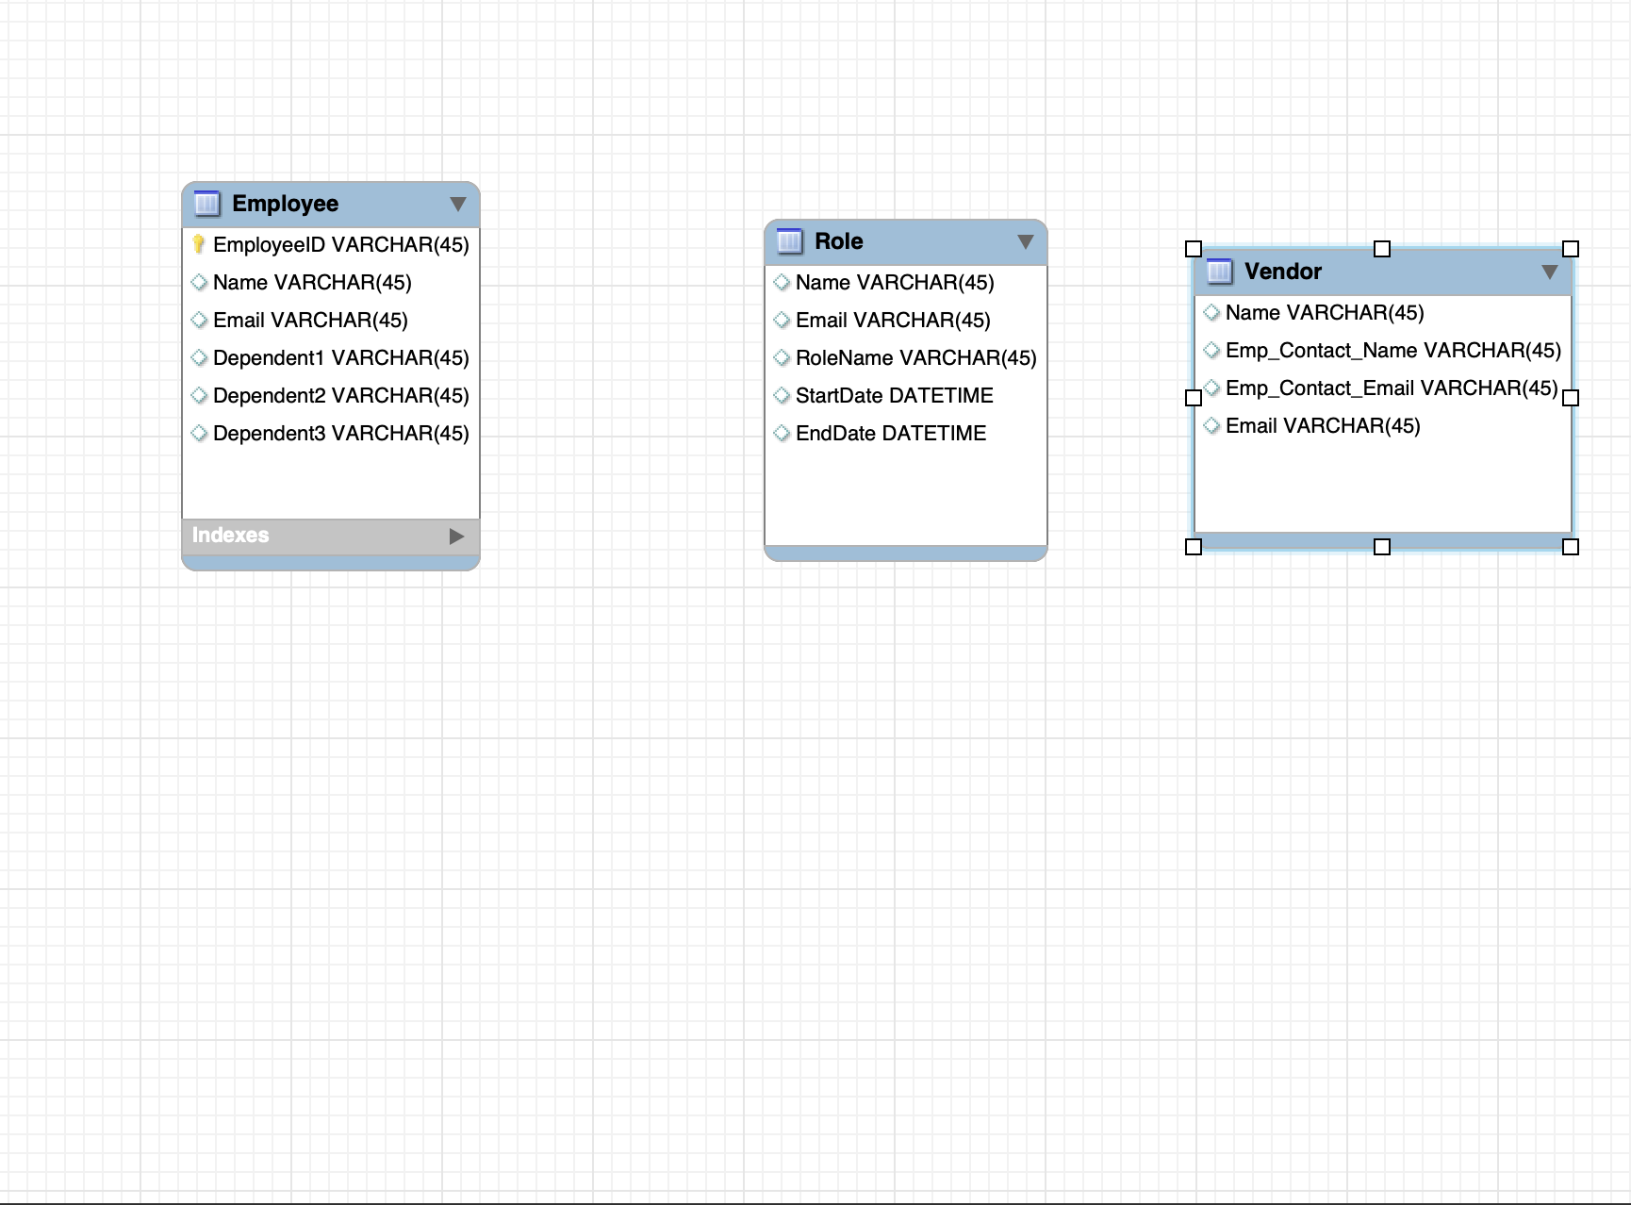The width and height of the screenshot is (1631, 1205).
Task: Click the diamond icon beside Emp_Contact_Name in Vendor
Action: (x=1211, y=350)
